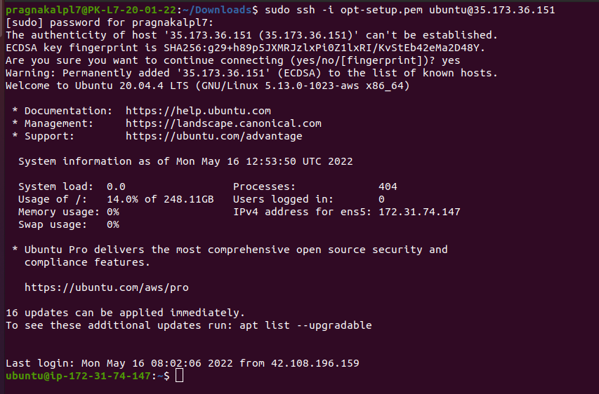
Task: Click the ubuntu@ip-172-31-74-147 prompt text
Action: [x=77, y=376]
